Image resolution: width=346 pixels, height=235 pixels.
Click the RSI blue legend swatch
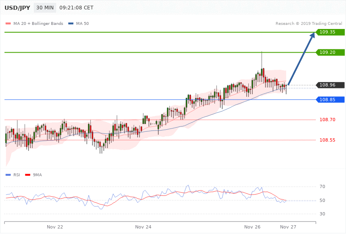tap(8, 175)
